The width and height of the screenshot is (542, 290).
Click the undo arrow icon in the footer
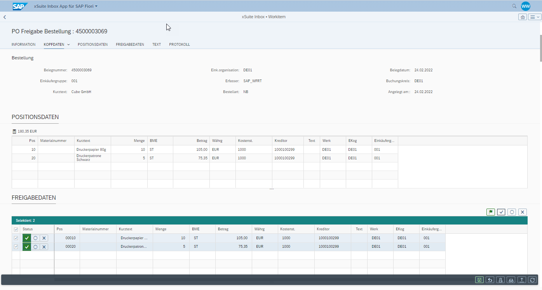point(490,280)
